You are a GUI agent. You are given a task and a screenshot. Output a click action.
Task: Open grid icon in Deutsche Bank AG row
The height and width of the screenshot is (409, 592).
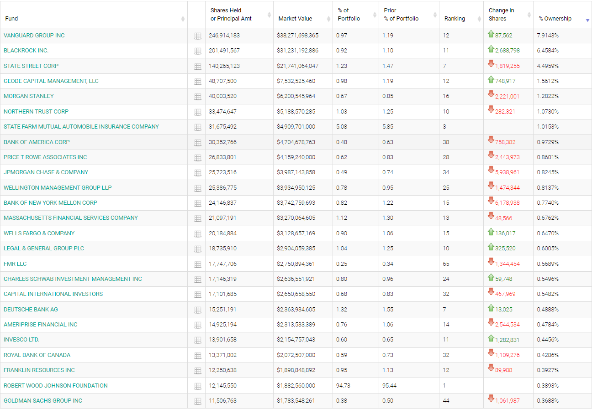(x=198, y=310)
